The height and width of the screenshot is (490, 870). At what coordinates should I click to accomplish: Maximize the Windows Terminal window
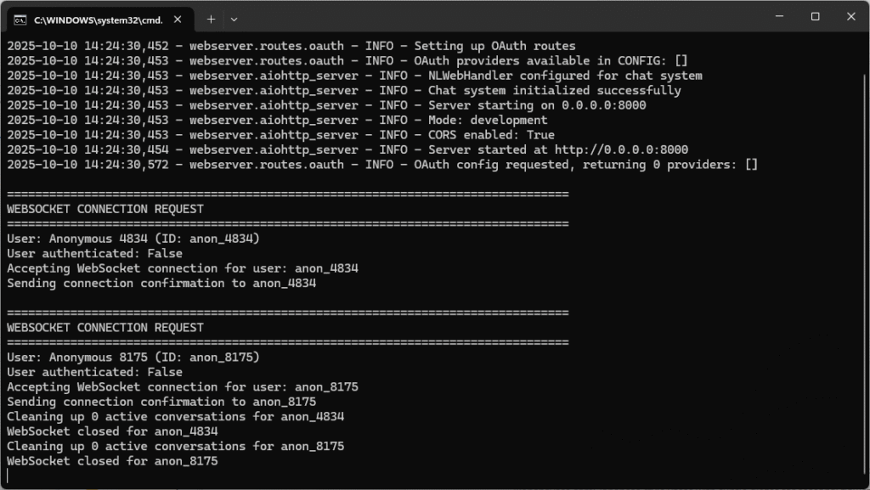tap(815, 16)
